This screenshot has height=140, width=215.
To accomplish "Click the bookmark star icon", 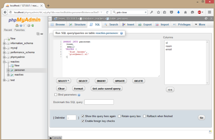I will tap(158, 12).
